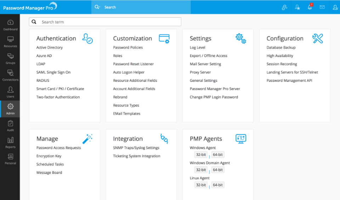Open Azure AD authentication
This screenshot has width=340, height=200.
pyautogui.click(x=44, y=56)
